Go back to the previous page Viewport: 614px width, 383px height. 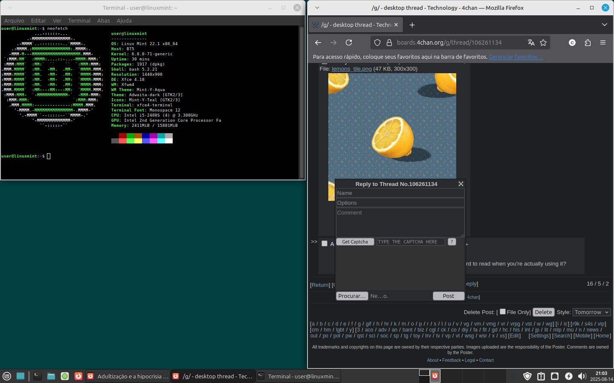tap(318, 43)
